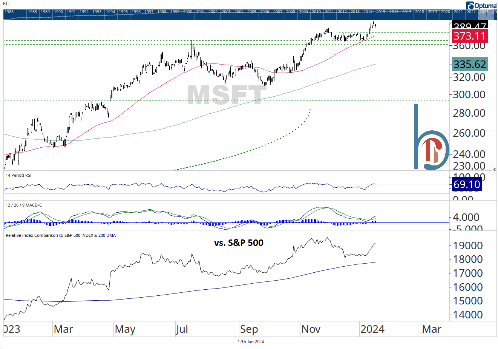Click the 280.00 price axis label

(x=469, y=113)
